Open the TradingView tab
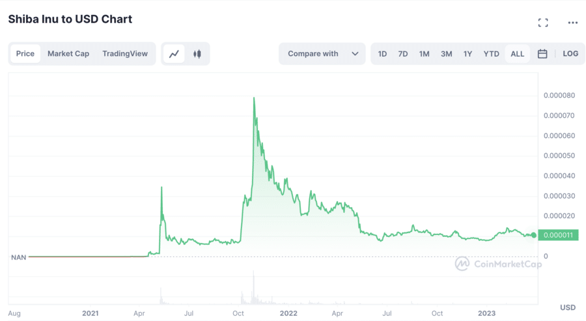 tap(125, 53)
